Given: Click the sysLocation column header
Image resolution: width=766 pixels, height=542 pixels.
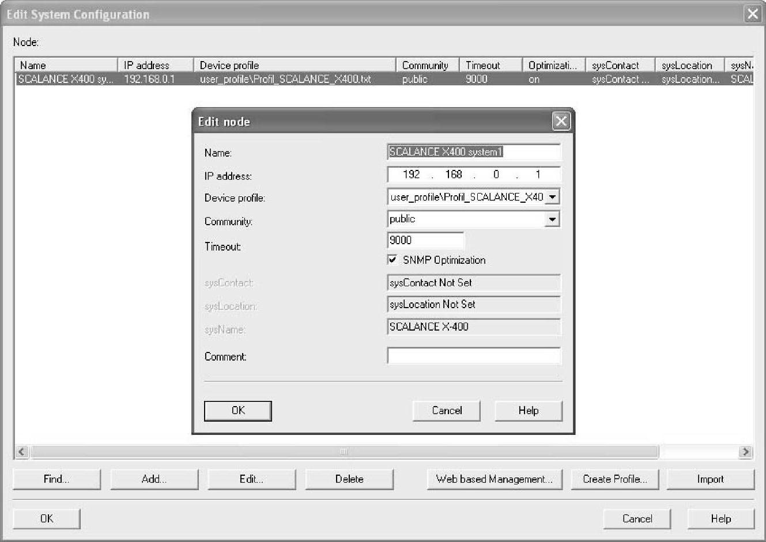Looking at the screenshot, I should (690, 65).
